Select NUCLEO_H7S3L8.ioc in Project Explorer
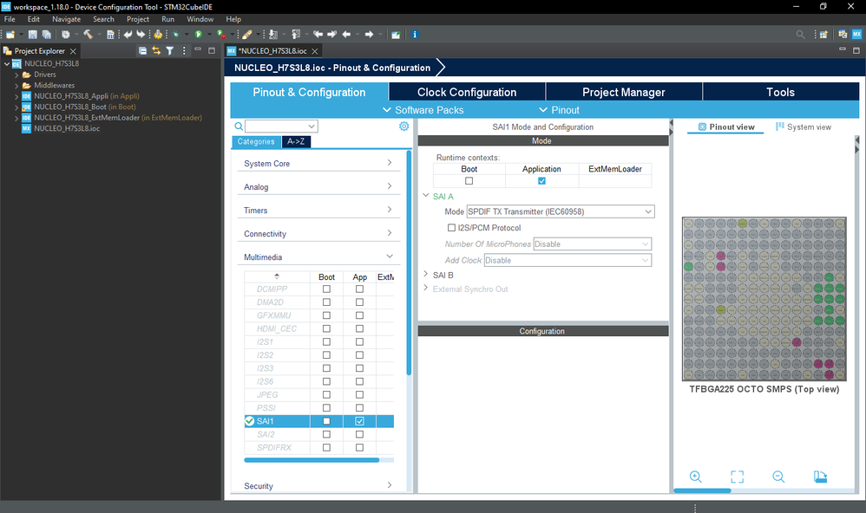The width and height of the screenshot is (866, 513). 67,128
